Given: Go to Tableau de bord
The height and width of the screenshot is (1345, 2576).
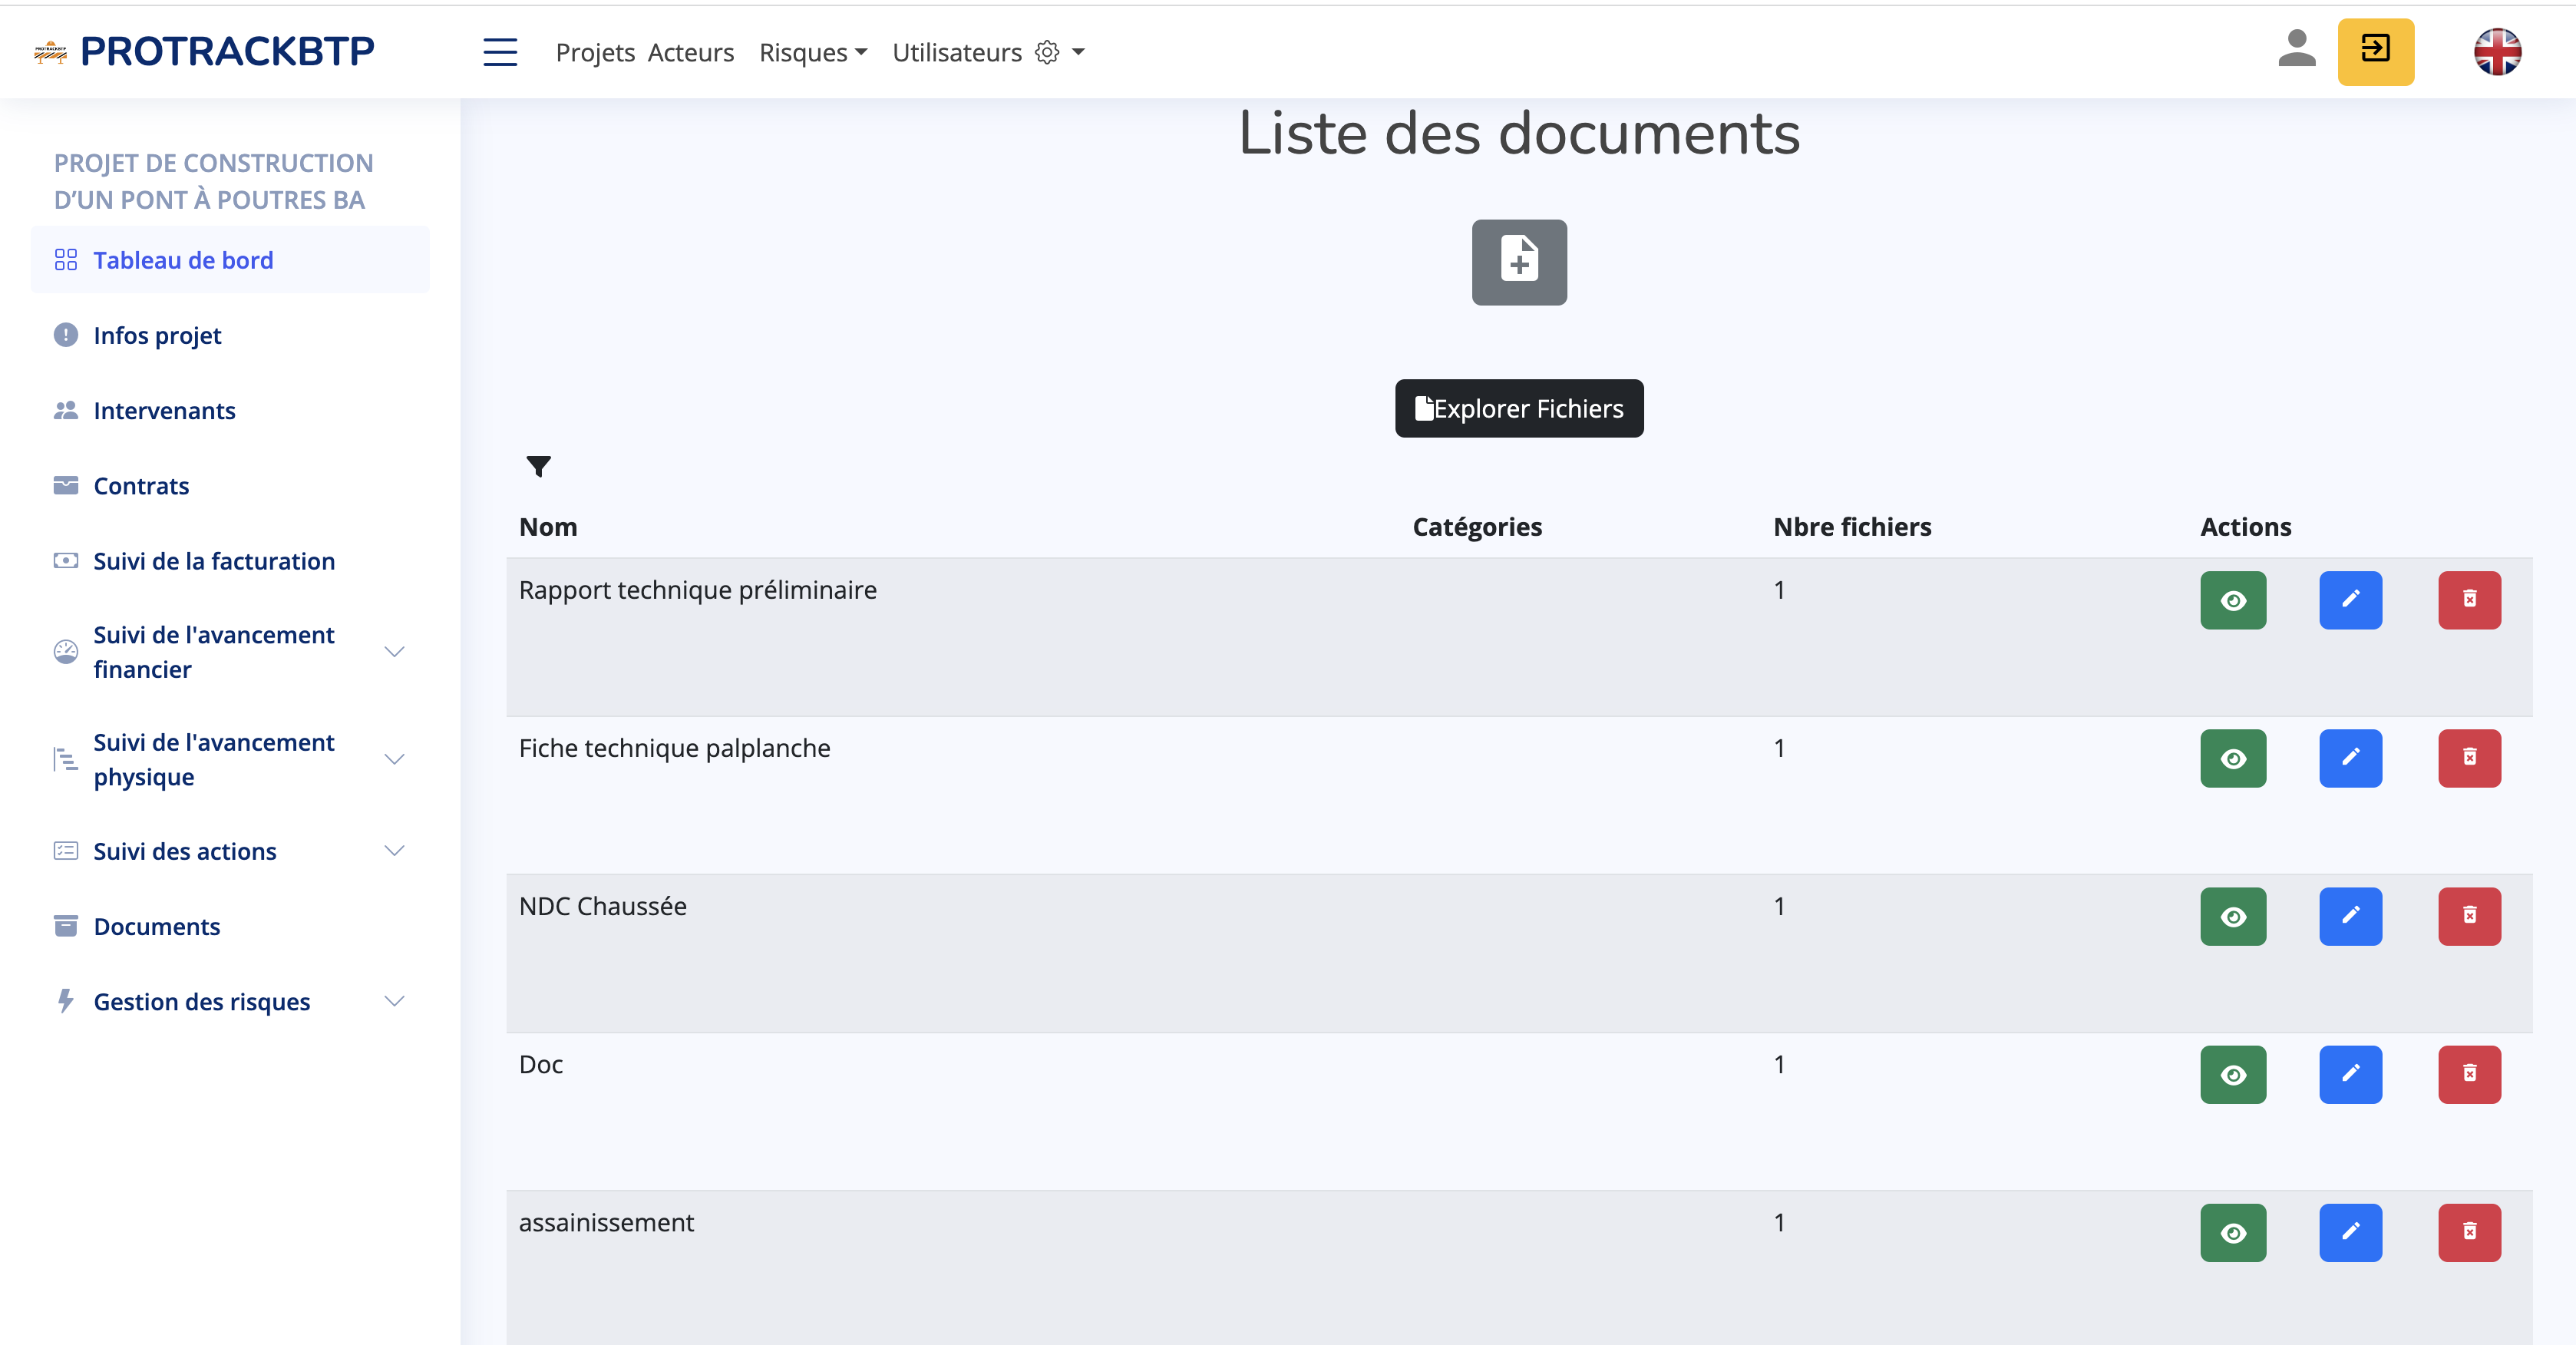Looking at the screenshot, I should 230,260.
